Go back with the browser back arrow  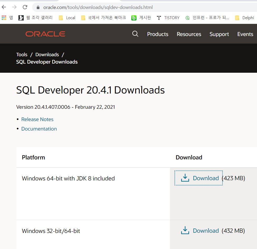(4, 7)
